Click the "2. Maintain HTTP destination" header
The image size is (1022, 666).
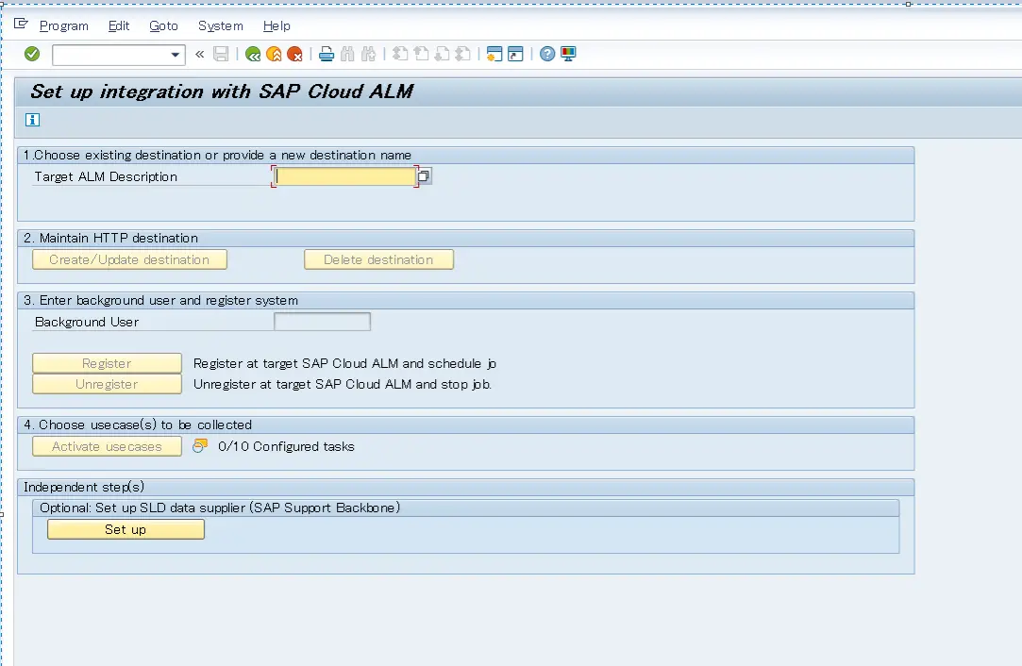click(110, 238)
